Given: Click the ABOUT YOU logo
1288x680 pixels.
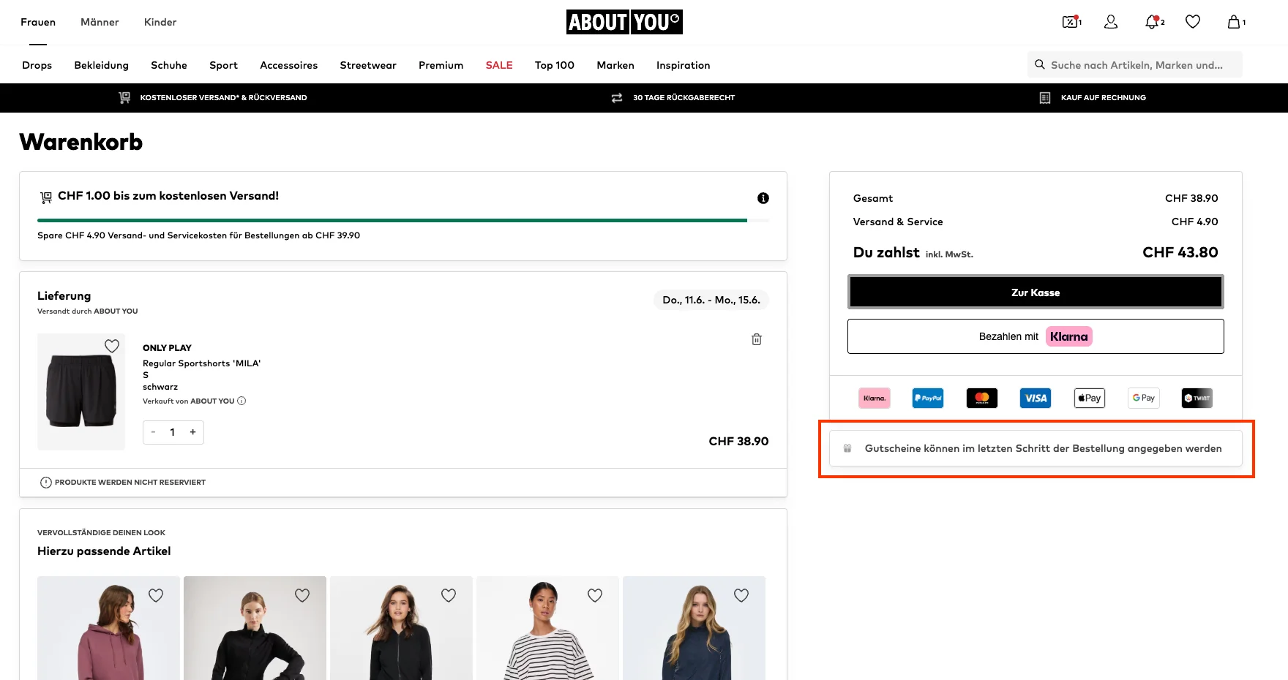Looking at the screenshot, I should pos(624,22).
